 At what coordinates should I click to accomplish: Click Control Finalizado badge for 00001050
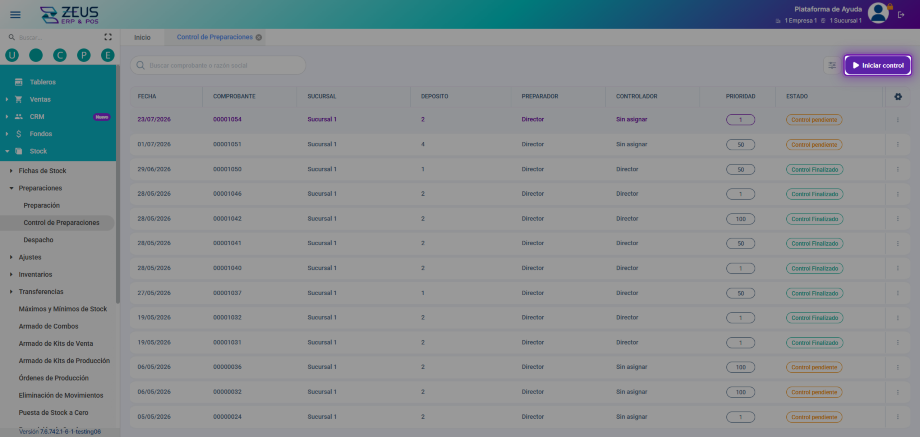pyautogui.click(x=814, y=169)
